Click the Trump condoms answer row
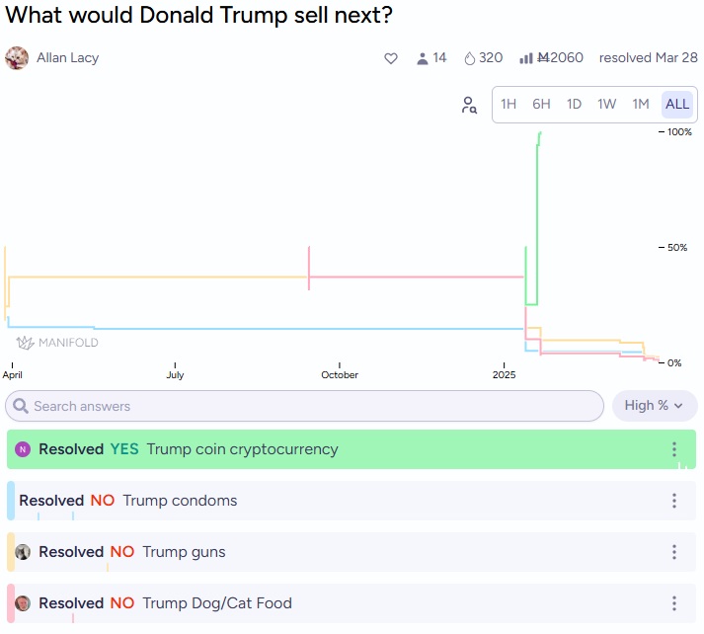 click(352, 501)
